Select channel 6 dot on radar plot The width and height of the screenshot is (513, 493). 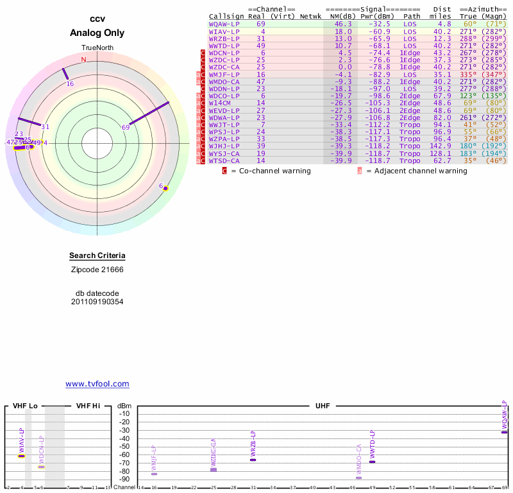(x=165, y=188)
